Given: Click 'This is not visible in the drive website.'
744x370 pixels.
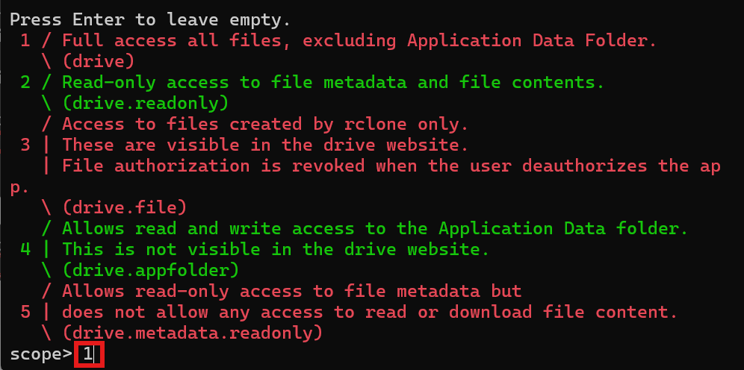Looking at the screenshot, I should (x=276, y=248).
